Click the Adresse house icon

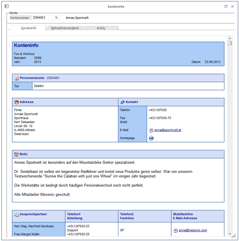pos(16,102)
